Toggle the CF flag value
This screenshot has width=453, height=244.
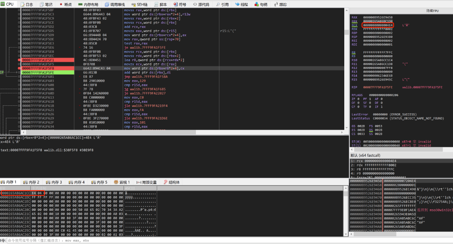(359, 107)
